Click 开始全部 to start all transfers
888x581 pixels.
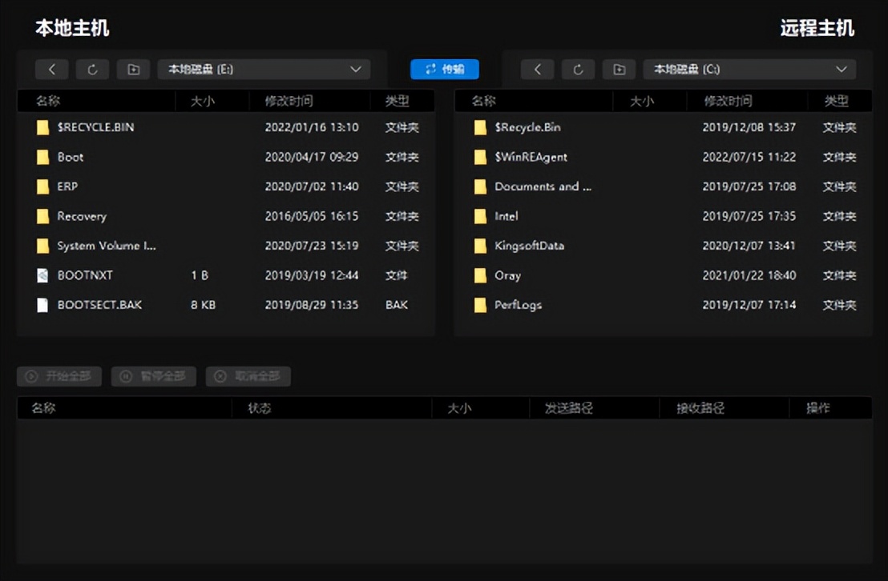[x=59, y=376]
